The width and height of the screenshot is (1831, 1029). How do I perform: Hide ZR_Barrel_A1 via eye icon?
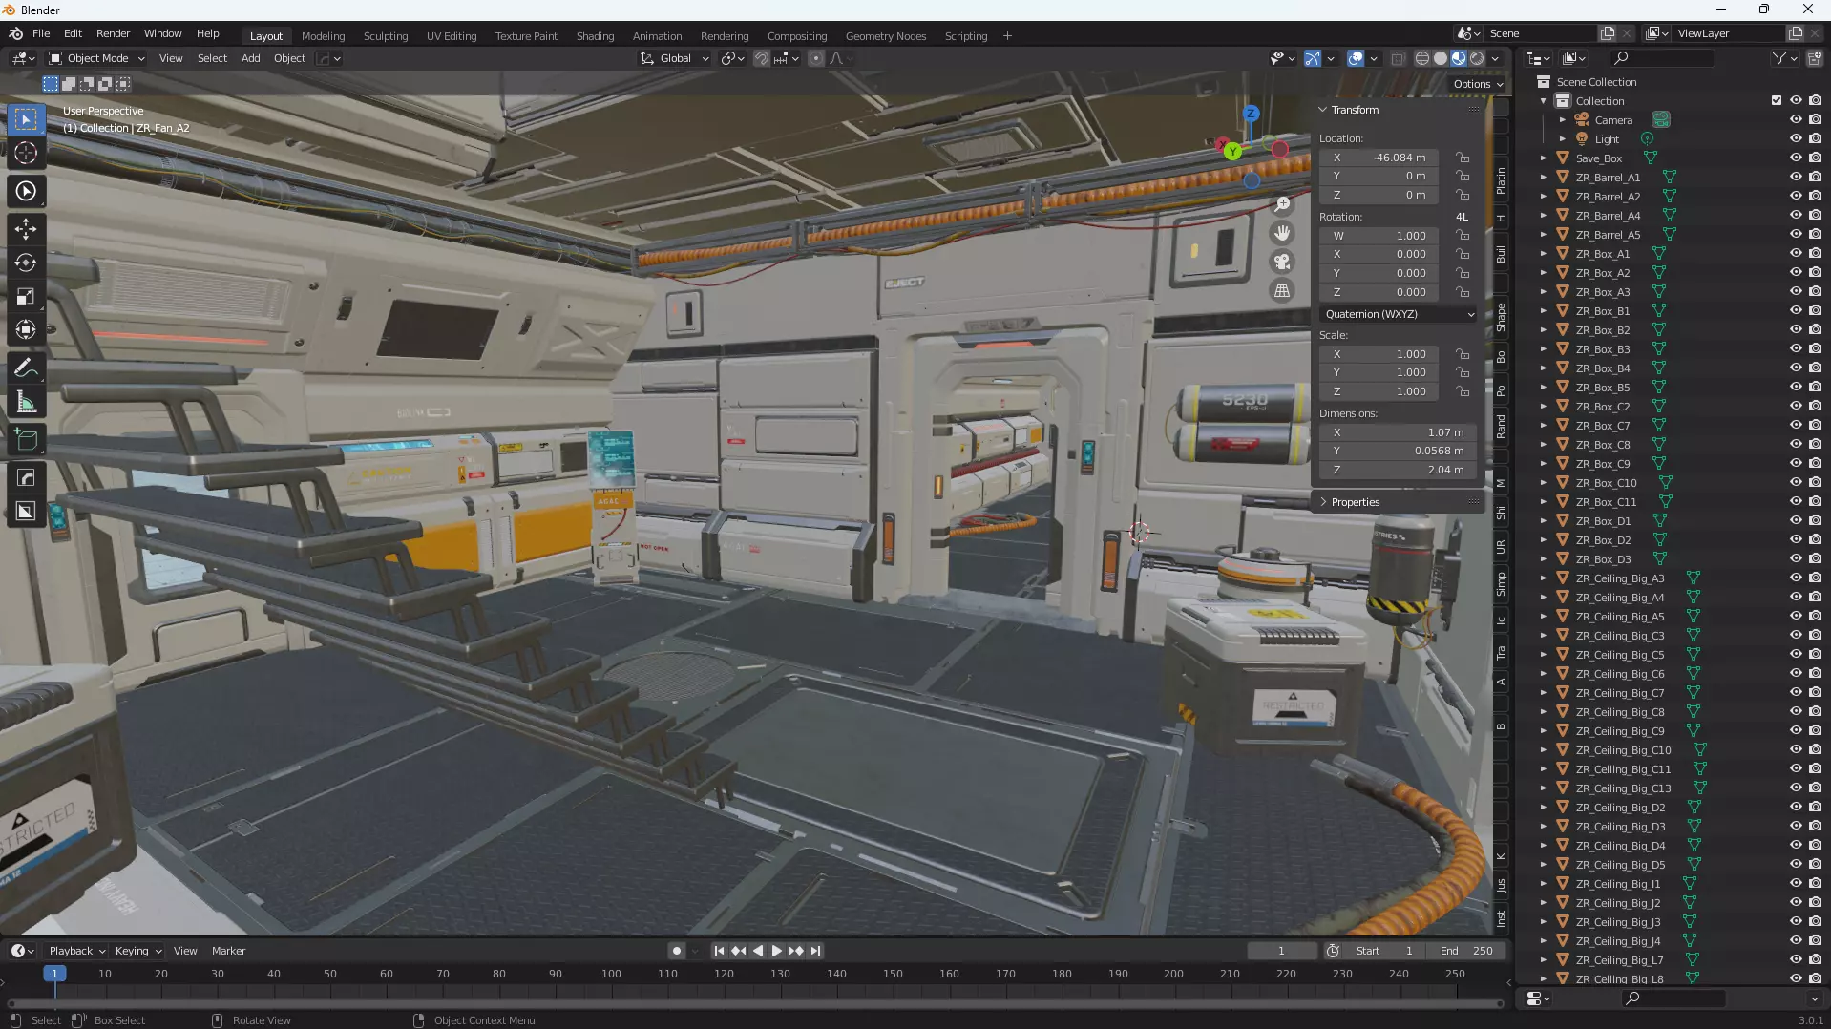[x=1796, y=178]
